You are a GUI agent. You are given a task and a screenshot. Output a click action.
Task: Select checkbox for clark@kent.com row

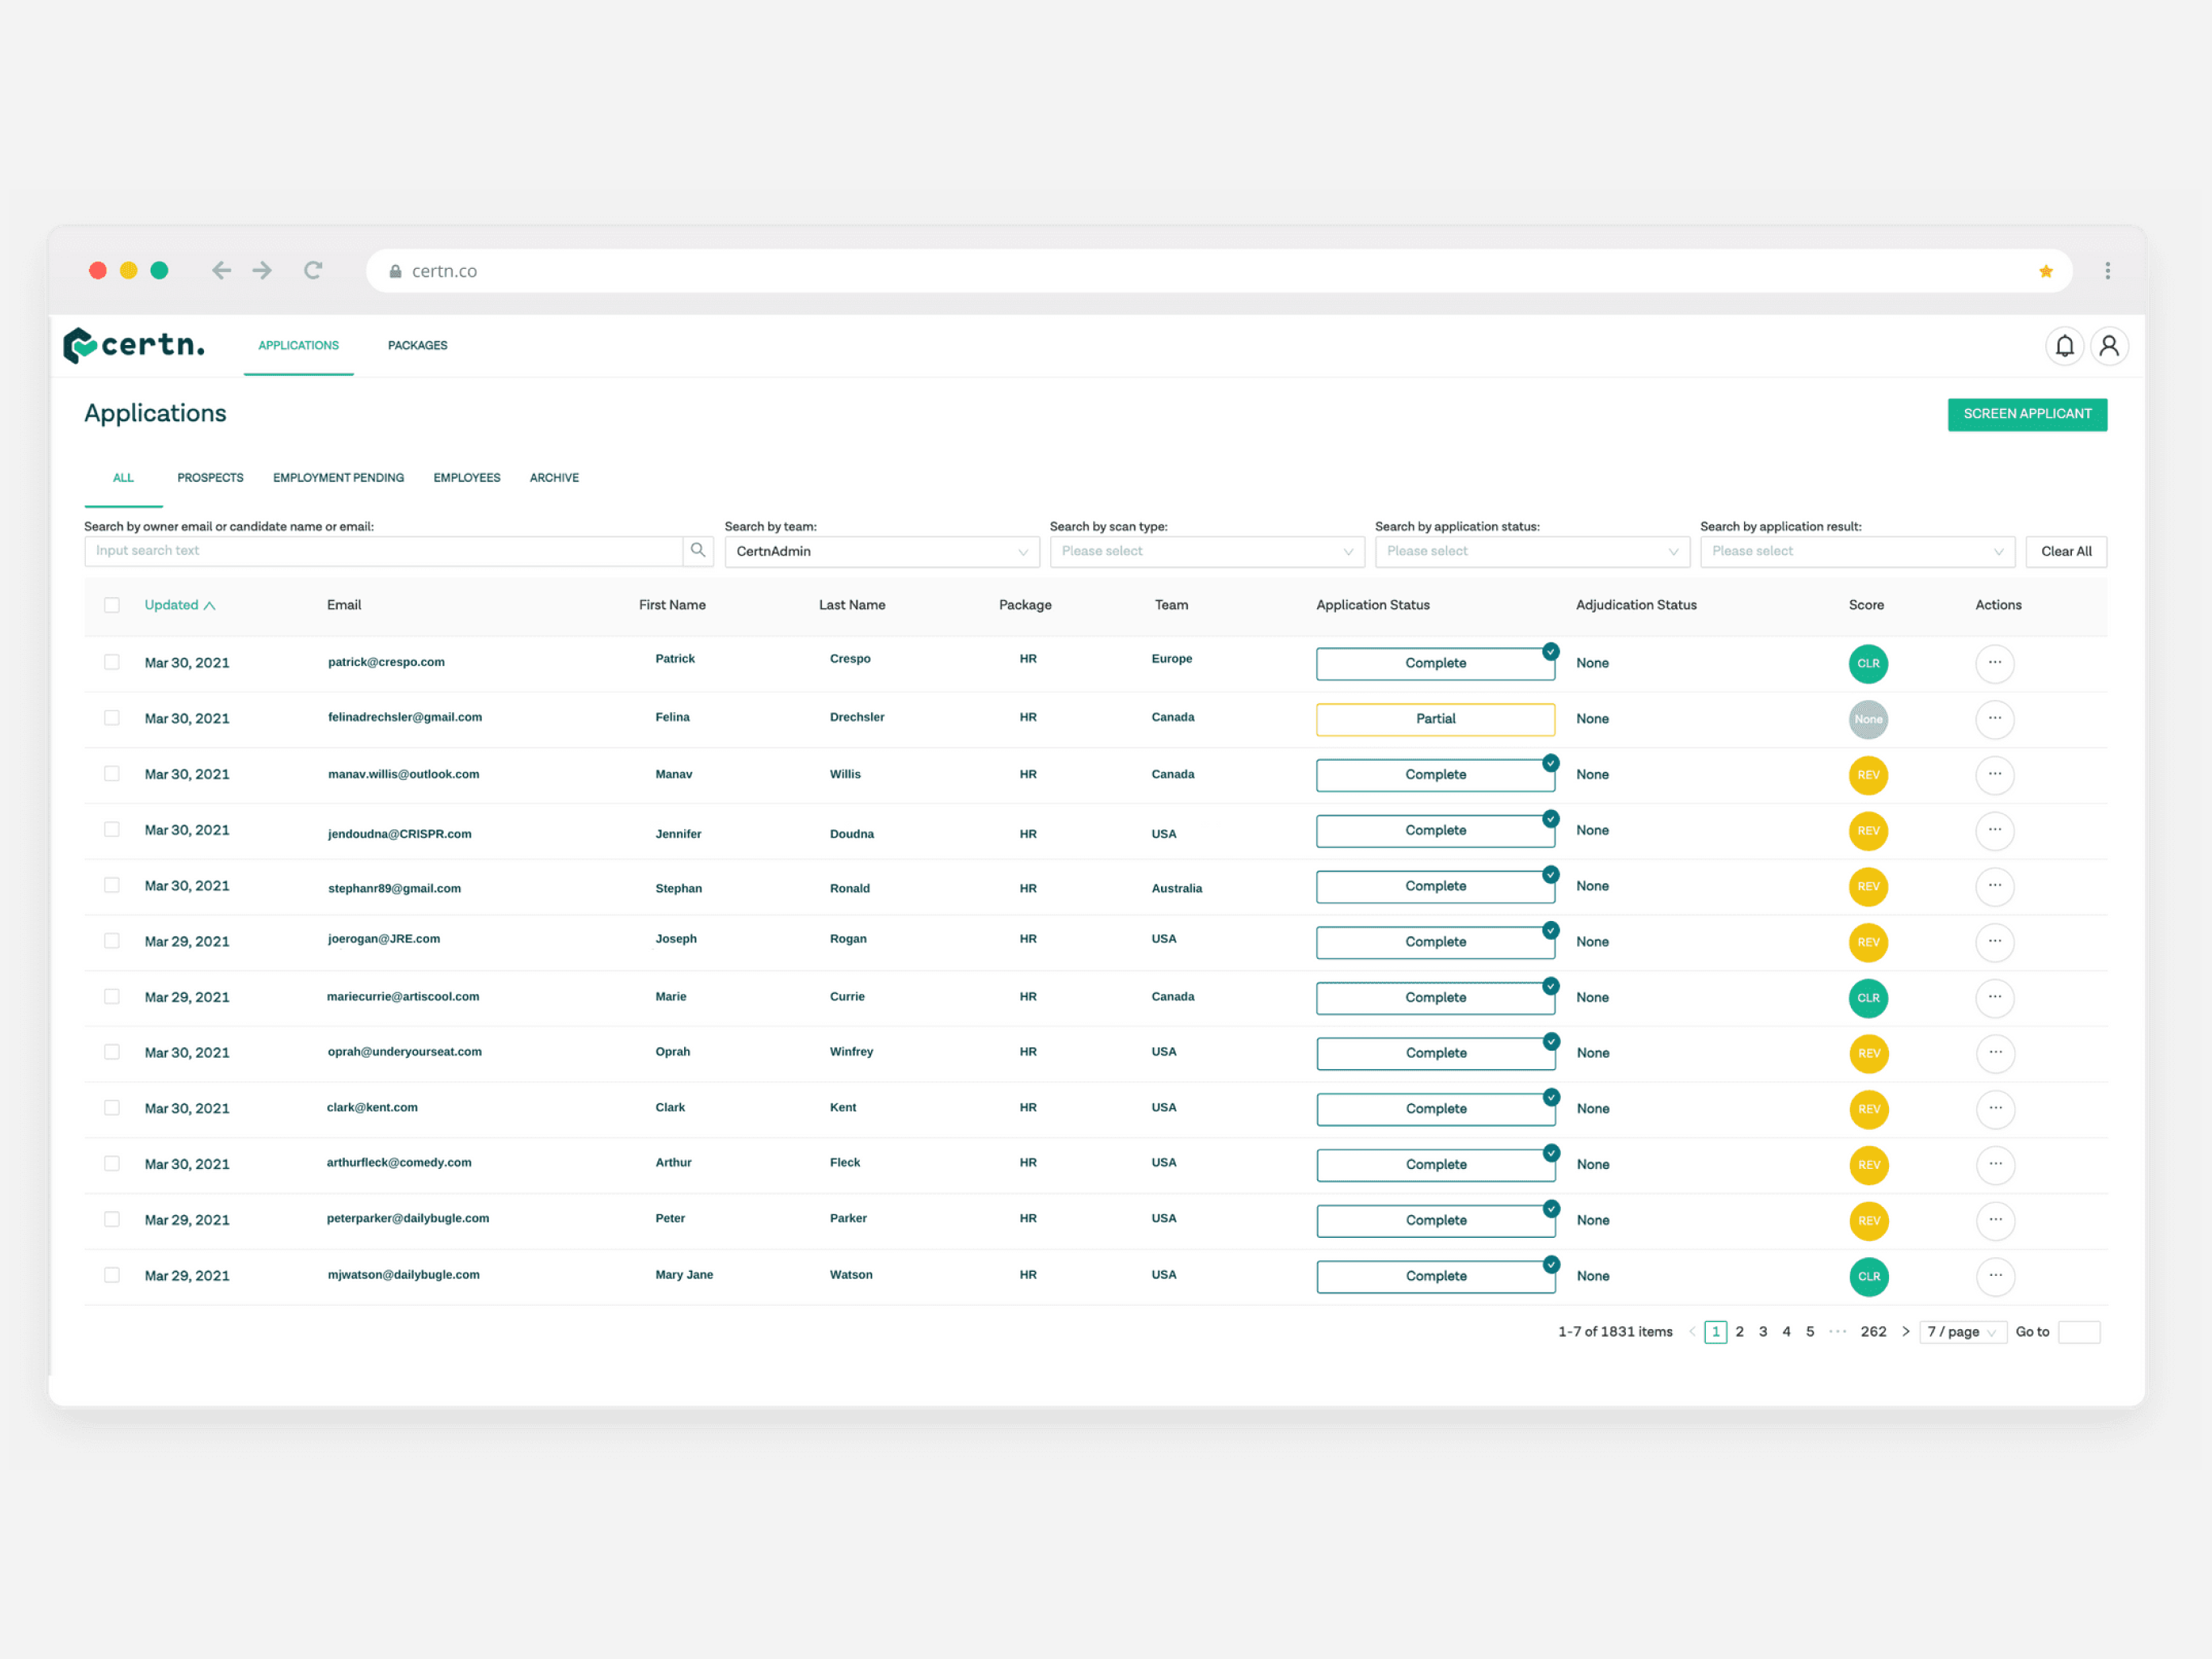[112, 1107]
